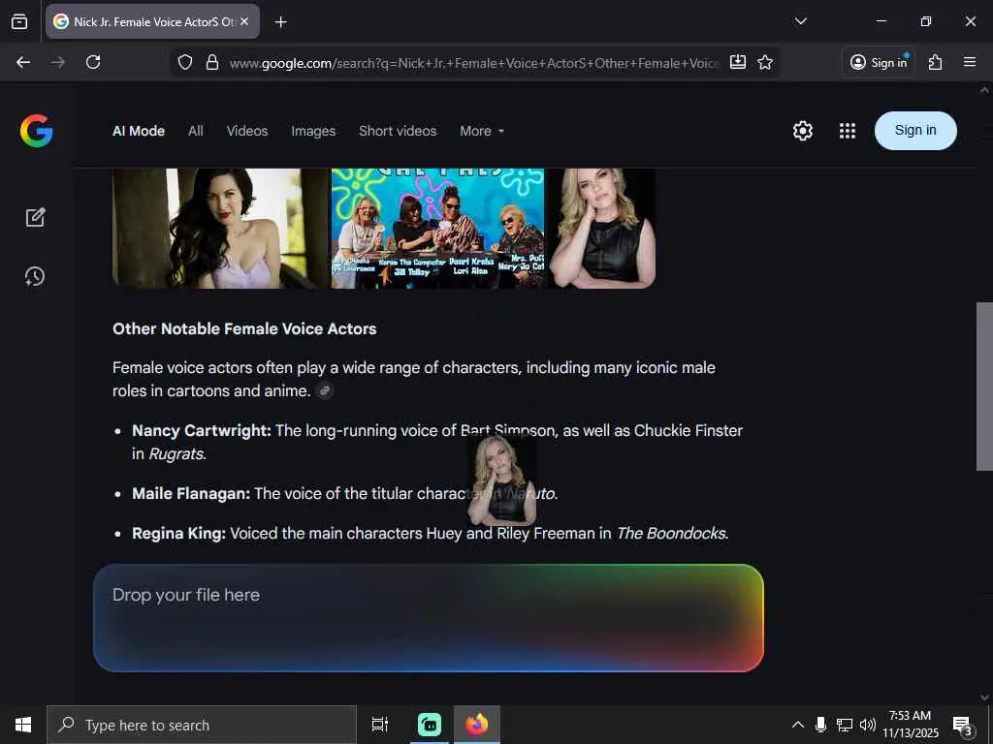This screenshot has height=744, width=993.
Task: View site security padlock info
Action: [x=212, y=63]
